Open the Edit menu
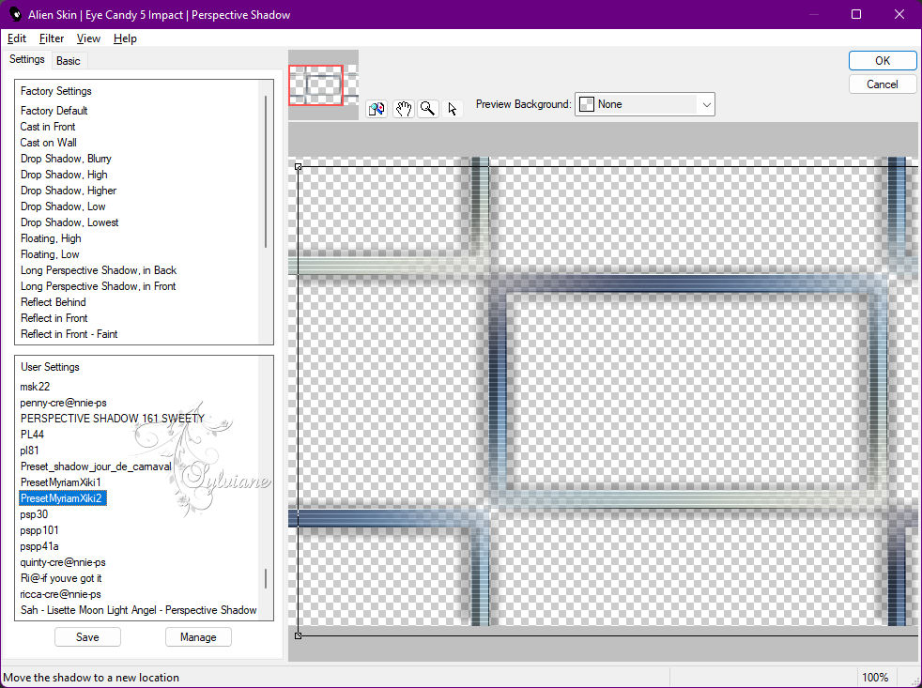Image resolution: width=922 pixels, height=688 pixels. (x=17, y=38)
